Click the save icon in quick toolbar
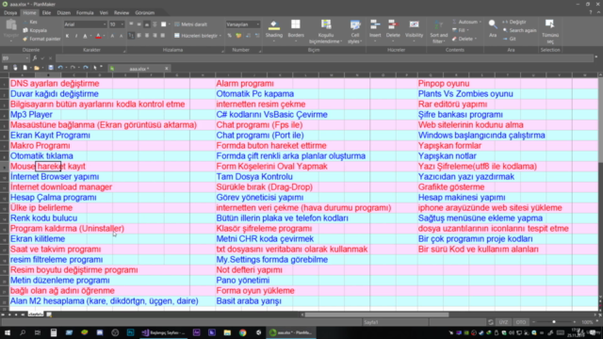Screen dimensions: 603x339 point(50,68)
